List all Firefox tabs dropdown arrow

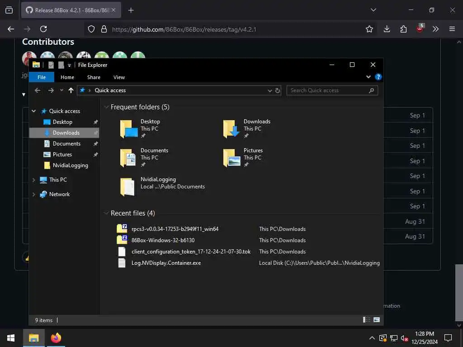373,10
